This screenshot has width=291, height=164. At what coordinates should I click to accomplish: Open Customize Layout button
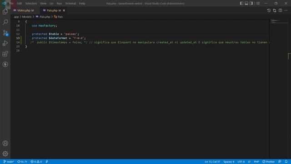[258, 3]
